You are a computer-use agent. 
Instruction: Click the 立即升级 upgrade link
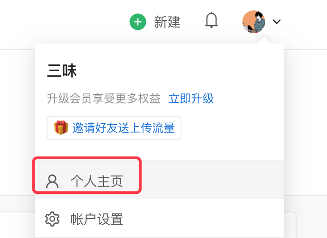click(191, 99)
